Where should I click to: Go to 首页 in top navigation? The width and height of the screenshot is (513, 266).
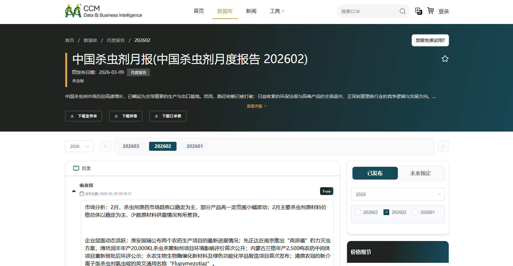pyautogui.click(x=199, y=11)
